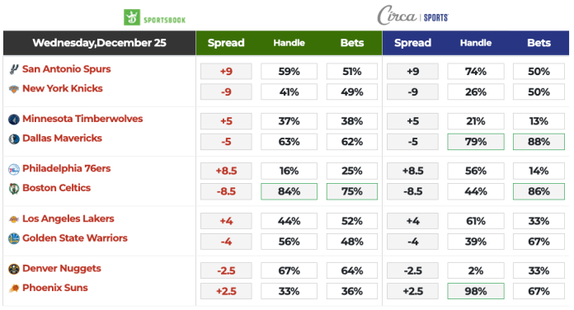This screenshot has width=574, height=310.
Task: Click the Denver Nuggets logo icon
Action: (x=13, y=269)
